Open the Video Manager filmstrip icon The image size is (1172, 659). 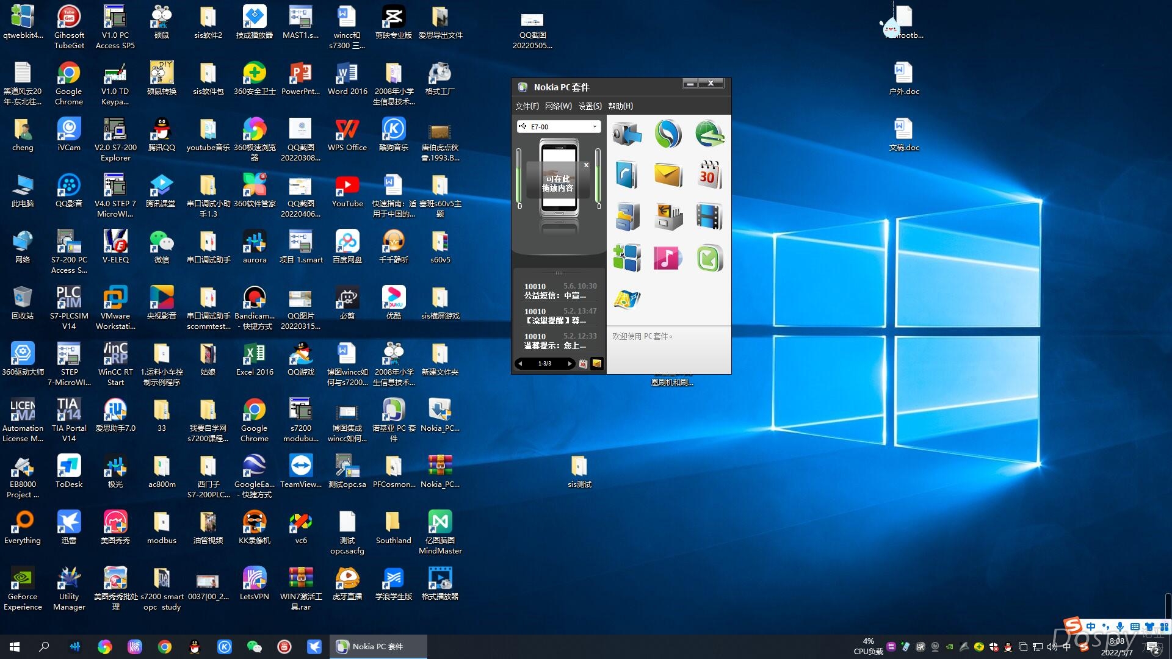point(709,217)
